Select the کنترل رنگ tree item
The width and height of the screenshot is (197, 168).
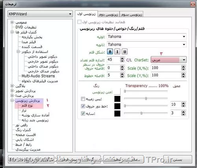pyautogui.click(x=23, y=130)
